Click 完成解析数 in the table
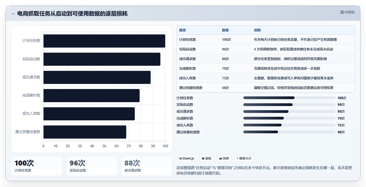The width and height of the screenshot is (366, 187). coord(188,69)
